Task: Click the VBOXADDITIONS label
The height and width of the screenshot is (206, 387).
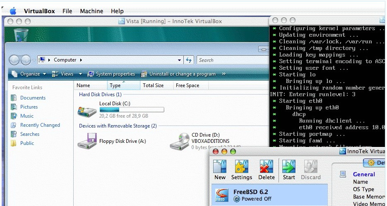Action: [x=210, y=141]
